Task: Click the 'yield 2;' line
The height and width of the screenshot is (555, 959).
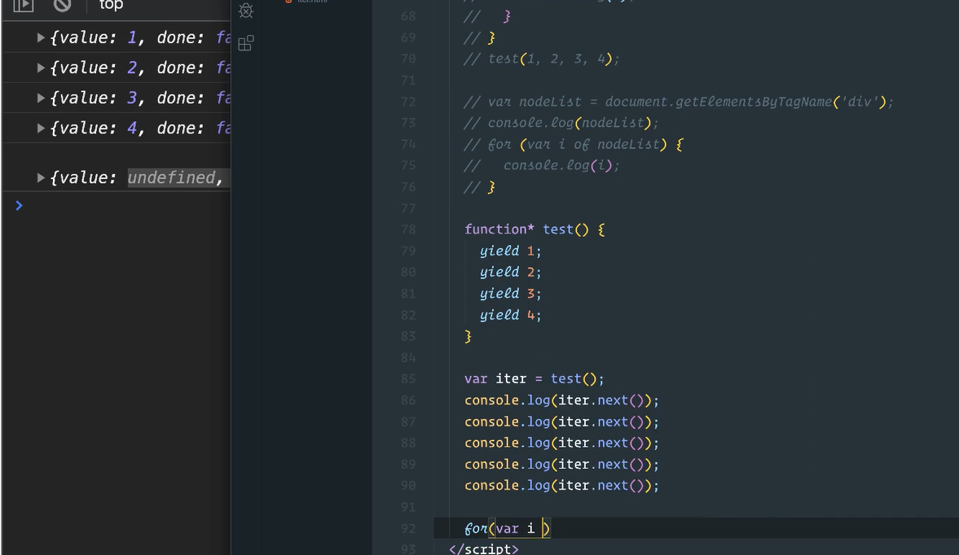Action: [x=510, y=273]
